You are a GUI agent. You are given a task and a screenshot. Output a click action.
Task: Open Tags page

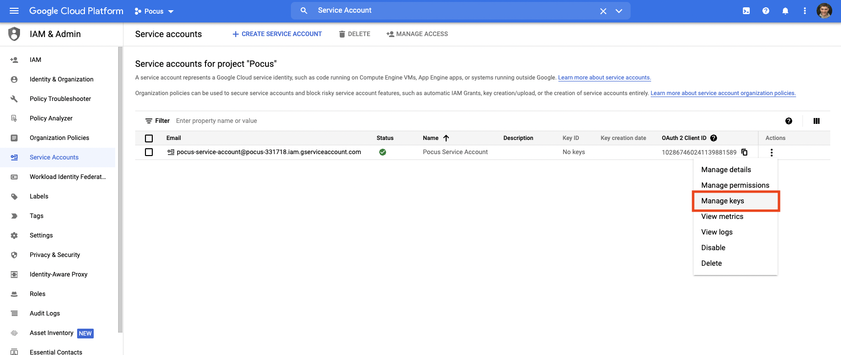coord(37,216)
